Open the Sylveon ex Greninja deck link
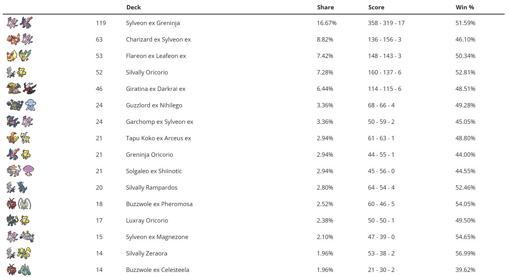The image size is (509, 277). (x=153, y=23)
